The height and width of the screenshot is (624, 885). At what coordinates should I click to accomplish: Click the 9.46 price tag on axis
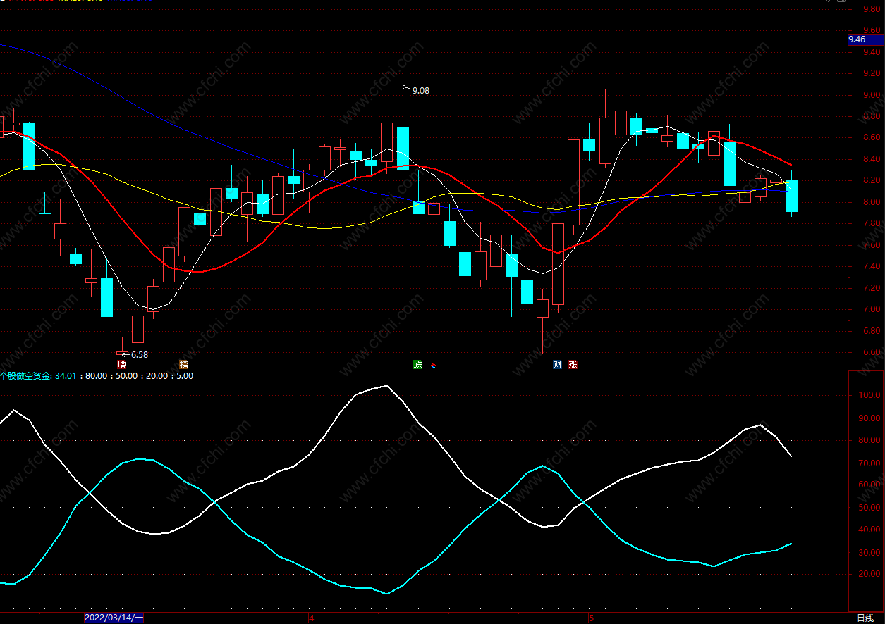(x=865, y=40)
